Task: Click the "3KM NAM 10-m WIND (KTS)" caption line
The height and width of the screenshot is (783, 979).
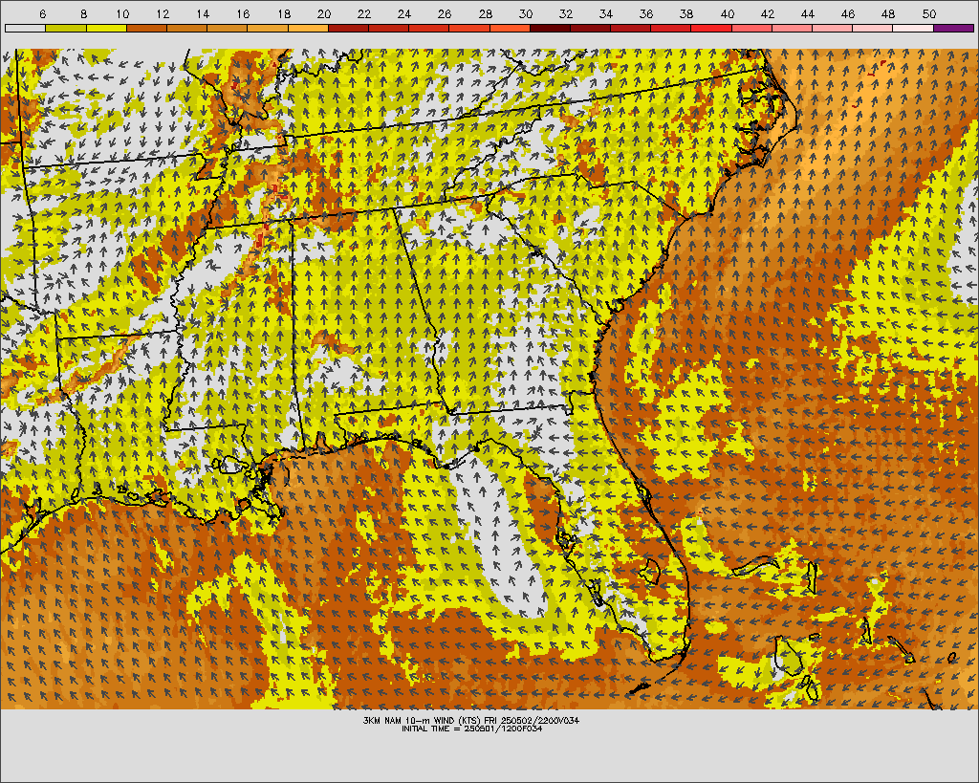Action: 471,720
